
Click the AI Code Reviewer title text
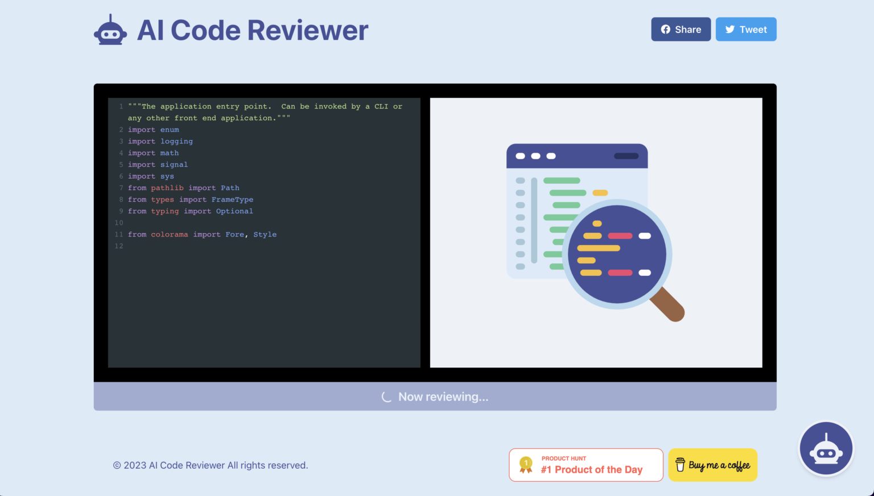(252, 30)
